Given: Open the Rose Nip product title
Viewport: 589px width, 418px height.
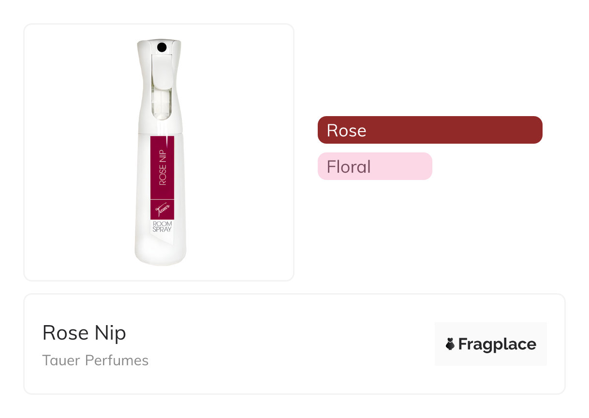Looking at the screenshot, I should pos(84,333).
